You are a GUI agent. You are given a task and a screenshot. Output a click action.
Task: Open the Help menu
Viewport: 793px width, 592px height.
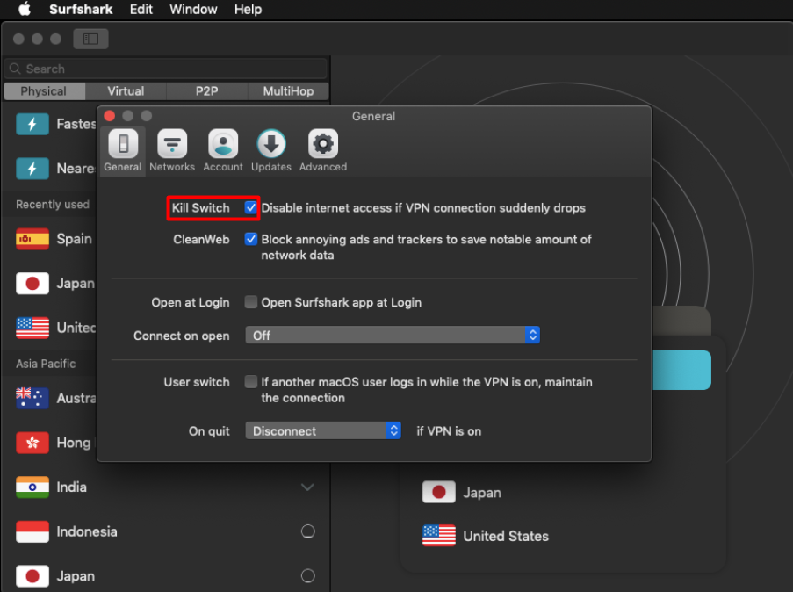pos(248,9)
